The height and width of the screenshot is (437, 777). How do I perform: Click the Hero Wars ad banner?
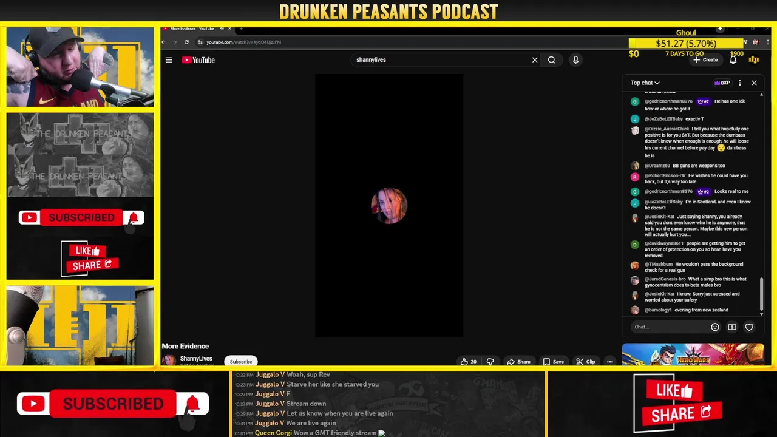pos(693,355)
